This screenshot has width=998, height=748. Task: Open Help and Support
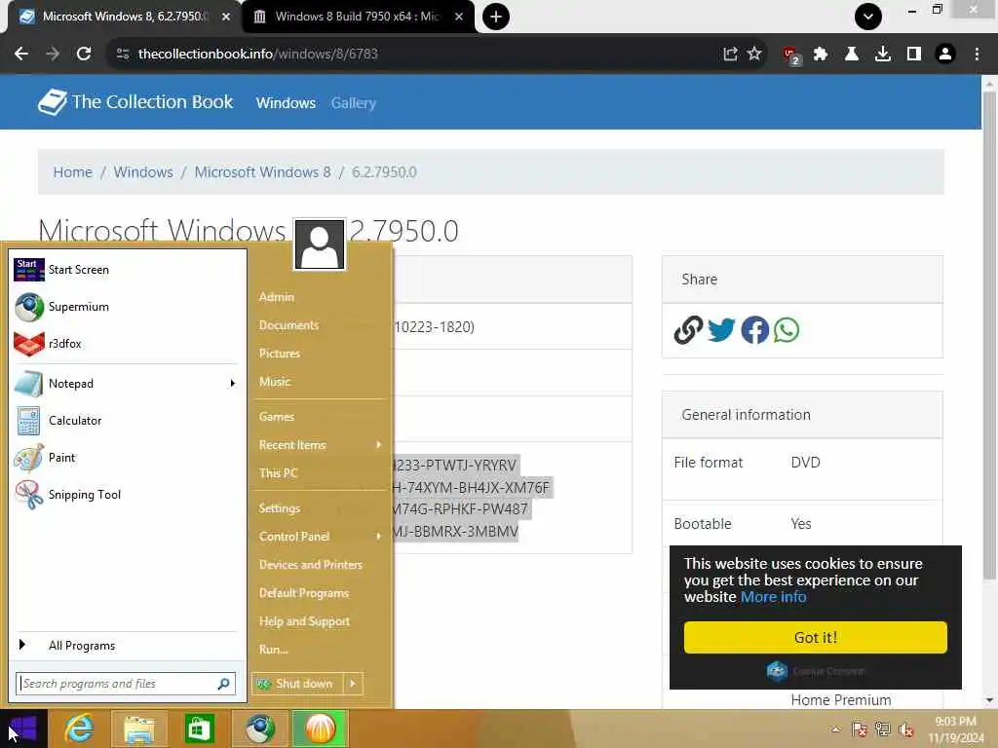[304, 621]
